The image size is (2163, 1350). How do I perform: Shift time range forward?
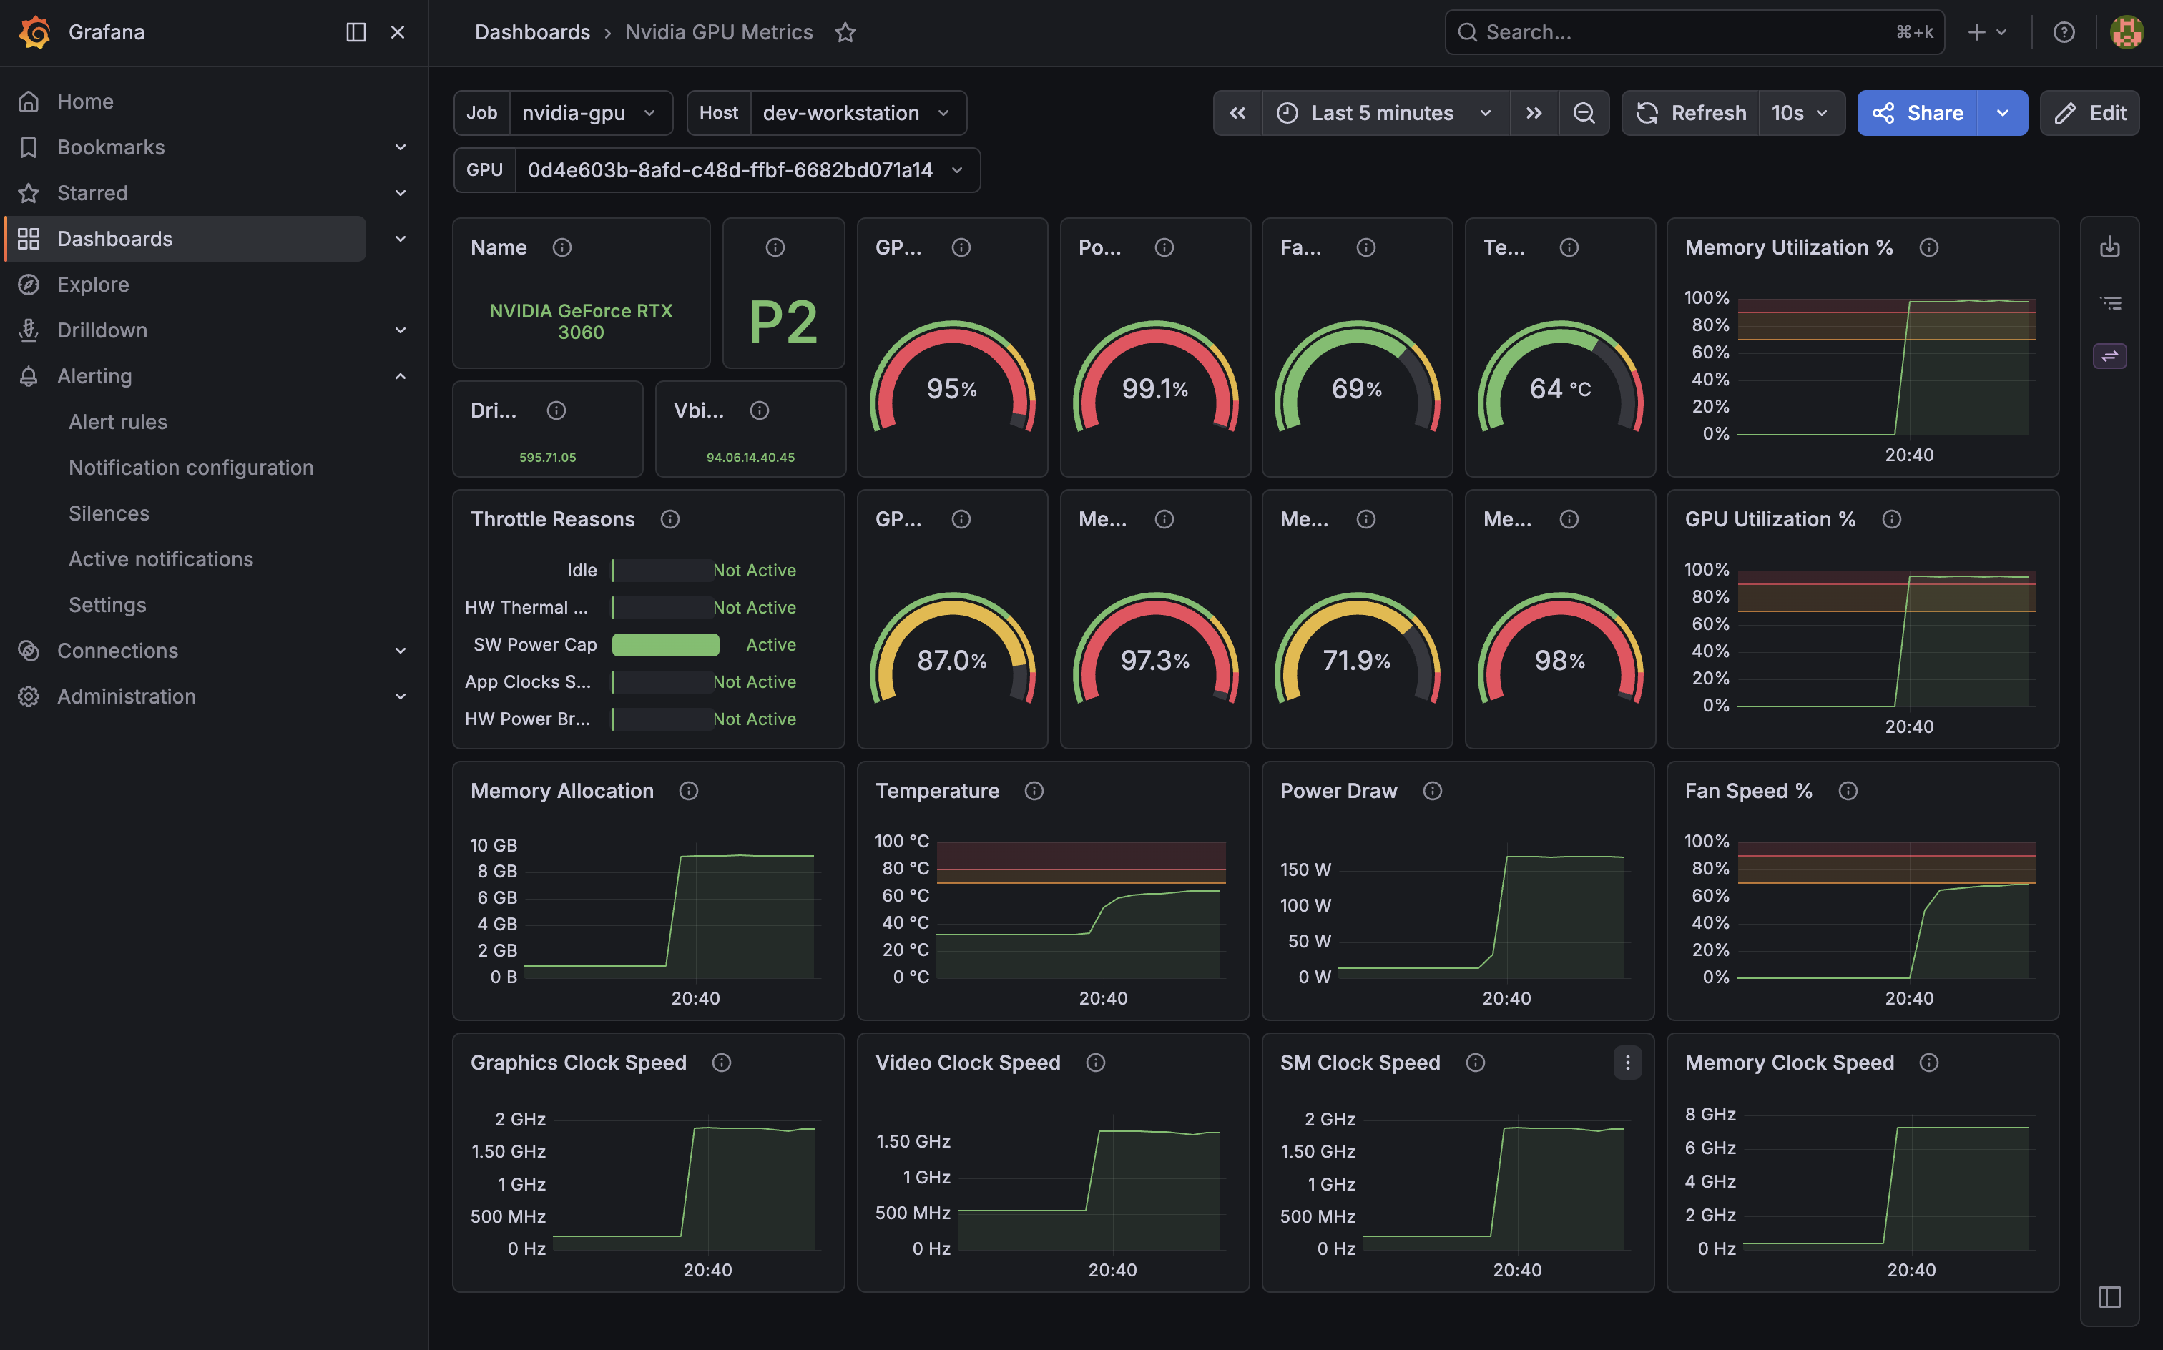point(1534,112)
